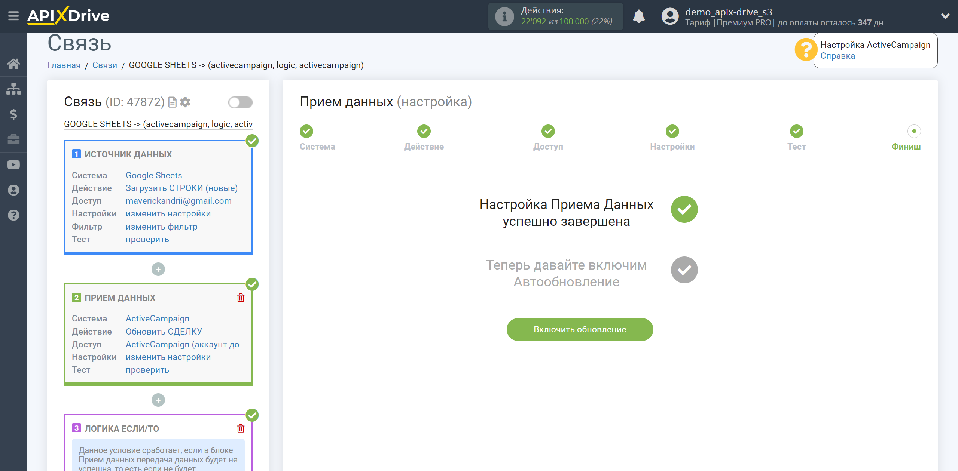Click the actions counter 22'092 из 100'000
Image resolution: width=958 pixels, height=471 pixels.
pos(567,22)
